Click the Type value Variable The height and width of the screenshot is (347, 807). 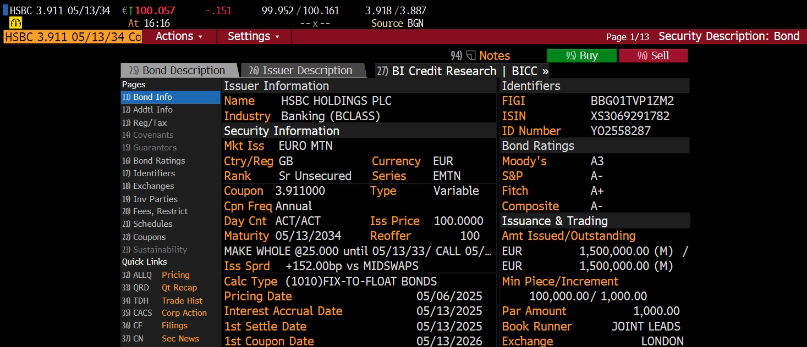tap(456, 191)
